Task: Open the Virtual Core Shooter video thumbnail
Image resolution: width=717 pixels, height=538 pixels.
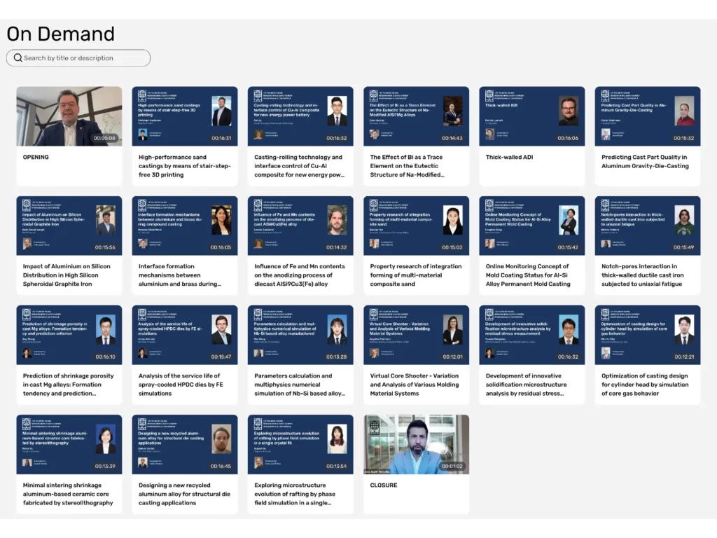Action: click(x=416, y=335)
